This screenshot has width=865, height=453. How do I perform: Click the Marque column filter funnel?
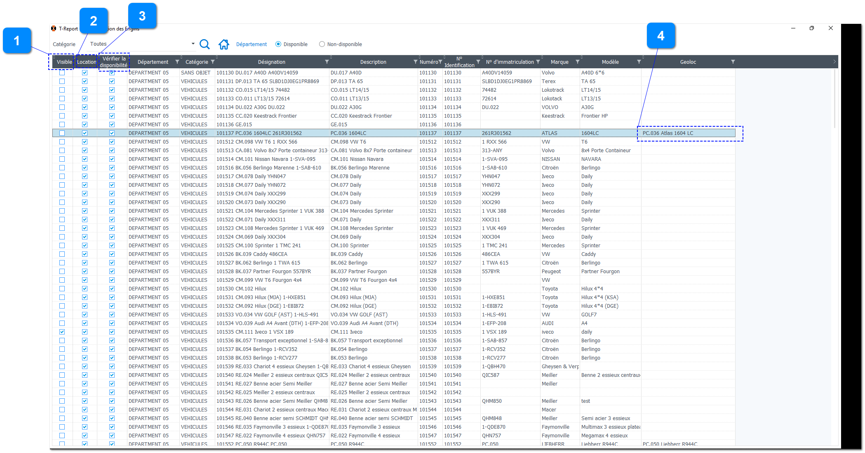pos(578,62)
